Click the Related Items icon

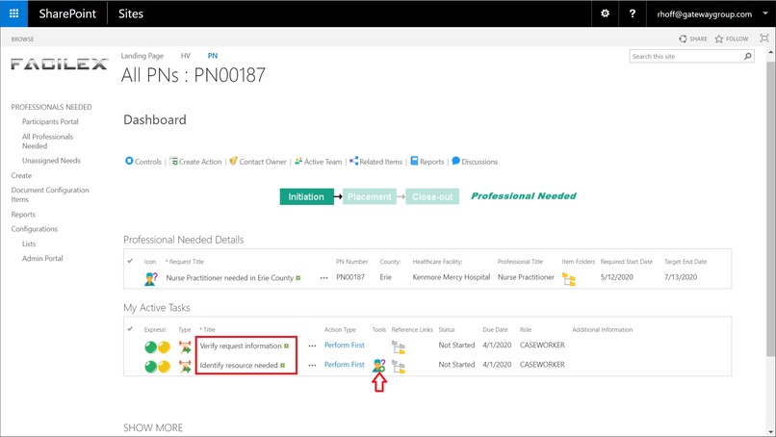click(x=354, y=161)
